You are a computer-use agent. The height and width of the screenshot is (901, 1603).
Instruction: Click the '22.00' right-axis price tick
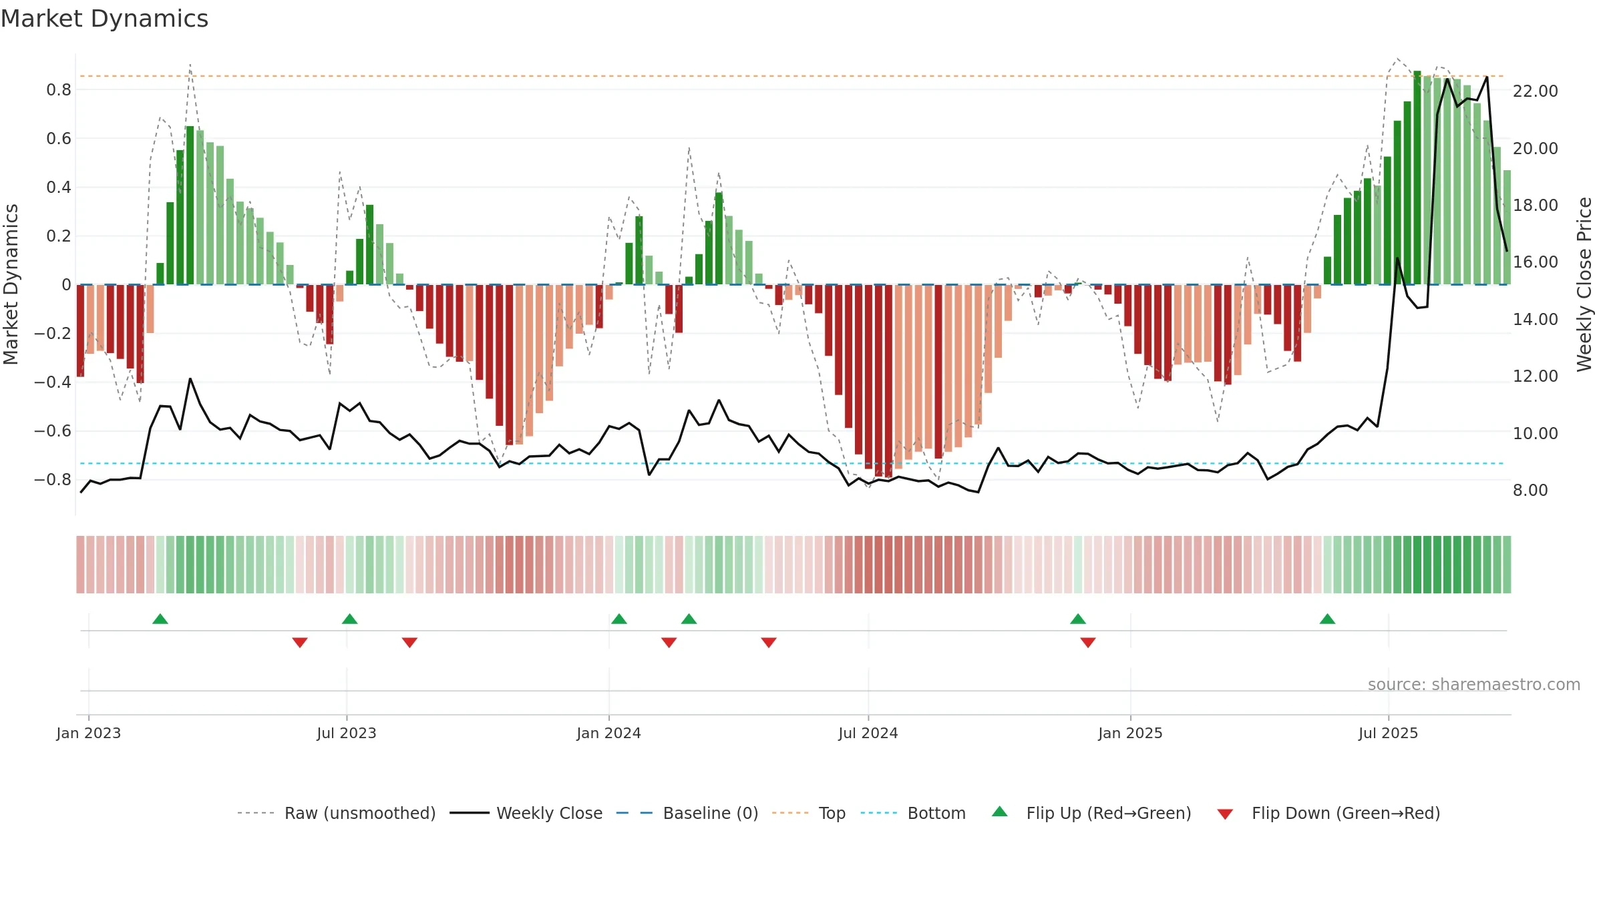point(1536,91)
